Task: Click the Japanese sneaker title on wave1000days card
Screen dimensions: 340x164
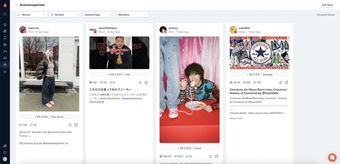Action: click(111, 89)
